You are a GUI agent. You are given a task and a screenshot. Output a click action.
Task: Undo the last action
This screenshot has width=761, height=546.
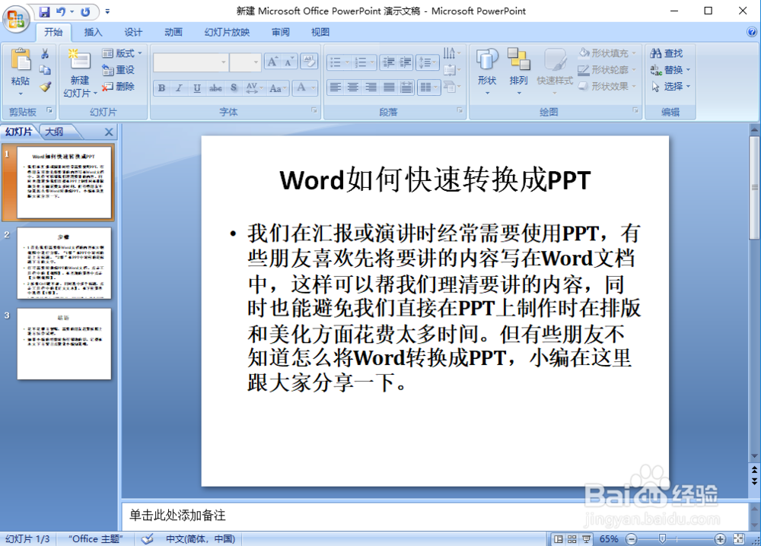61,11
